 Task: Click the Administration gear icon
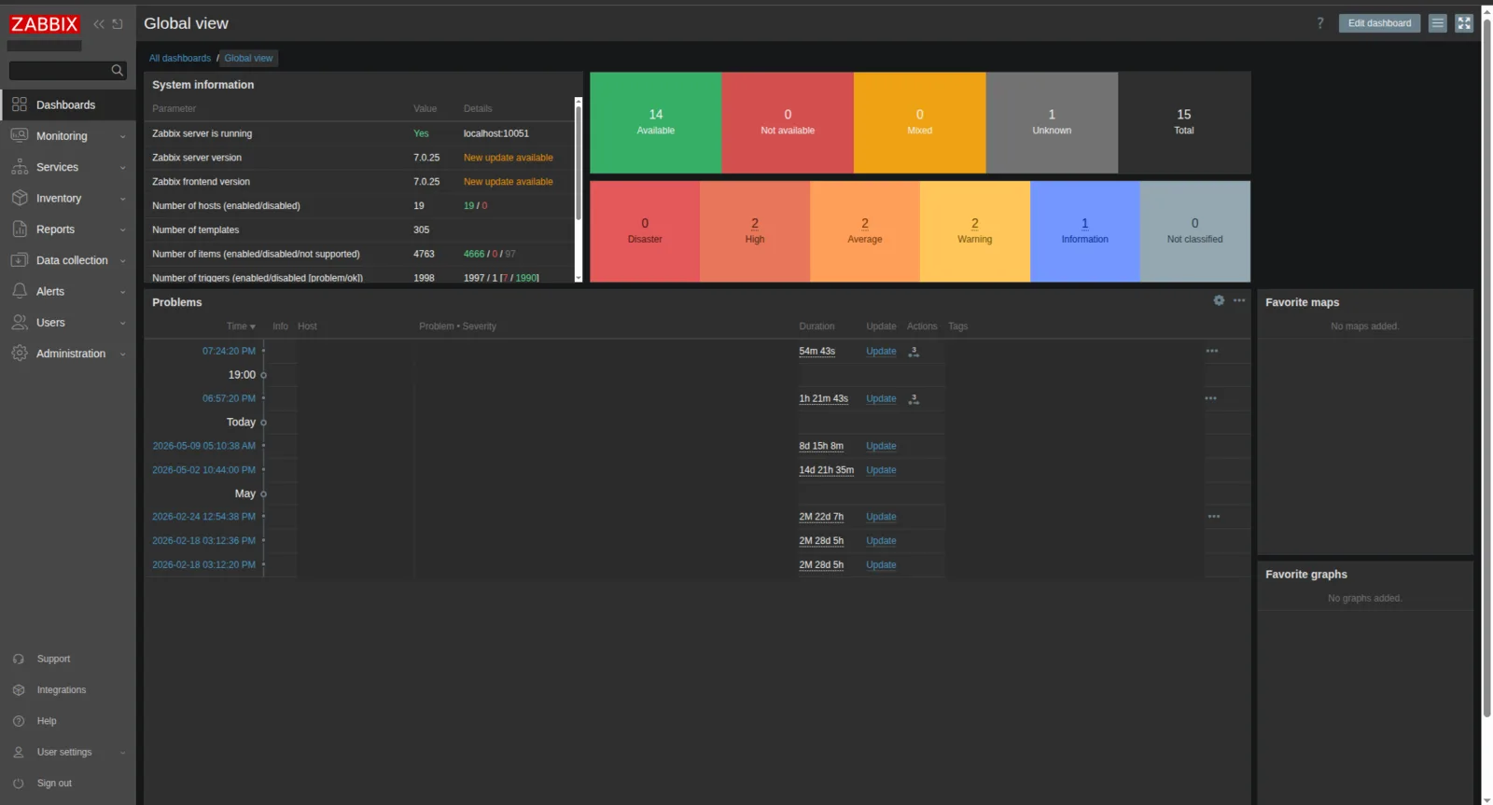coord(20,353)
